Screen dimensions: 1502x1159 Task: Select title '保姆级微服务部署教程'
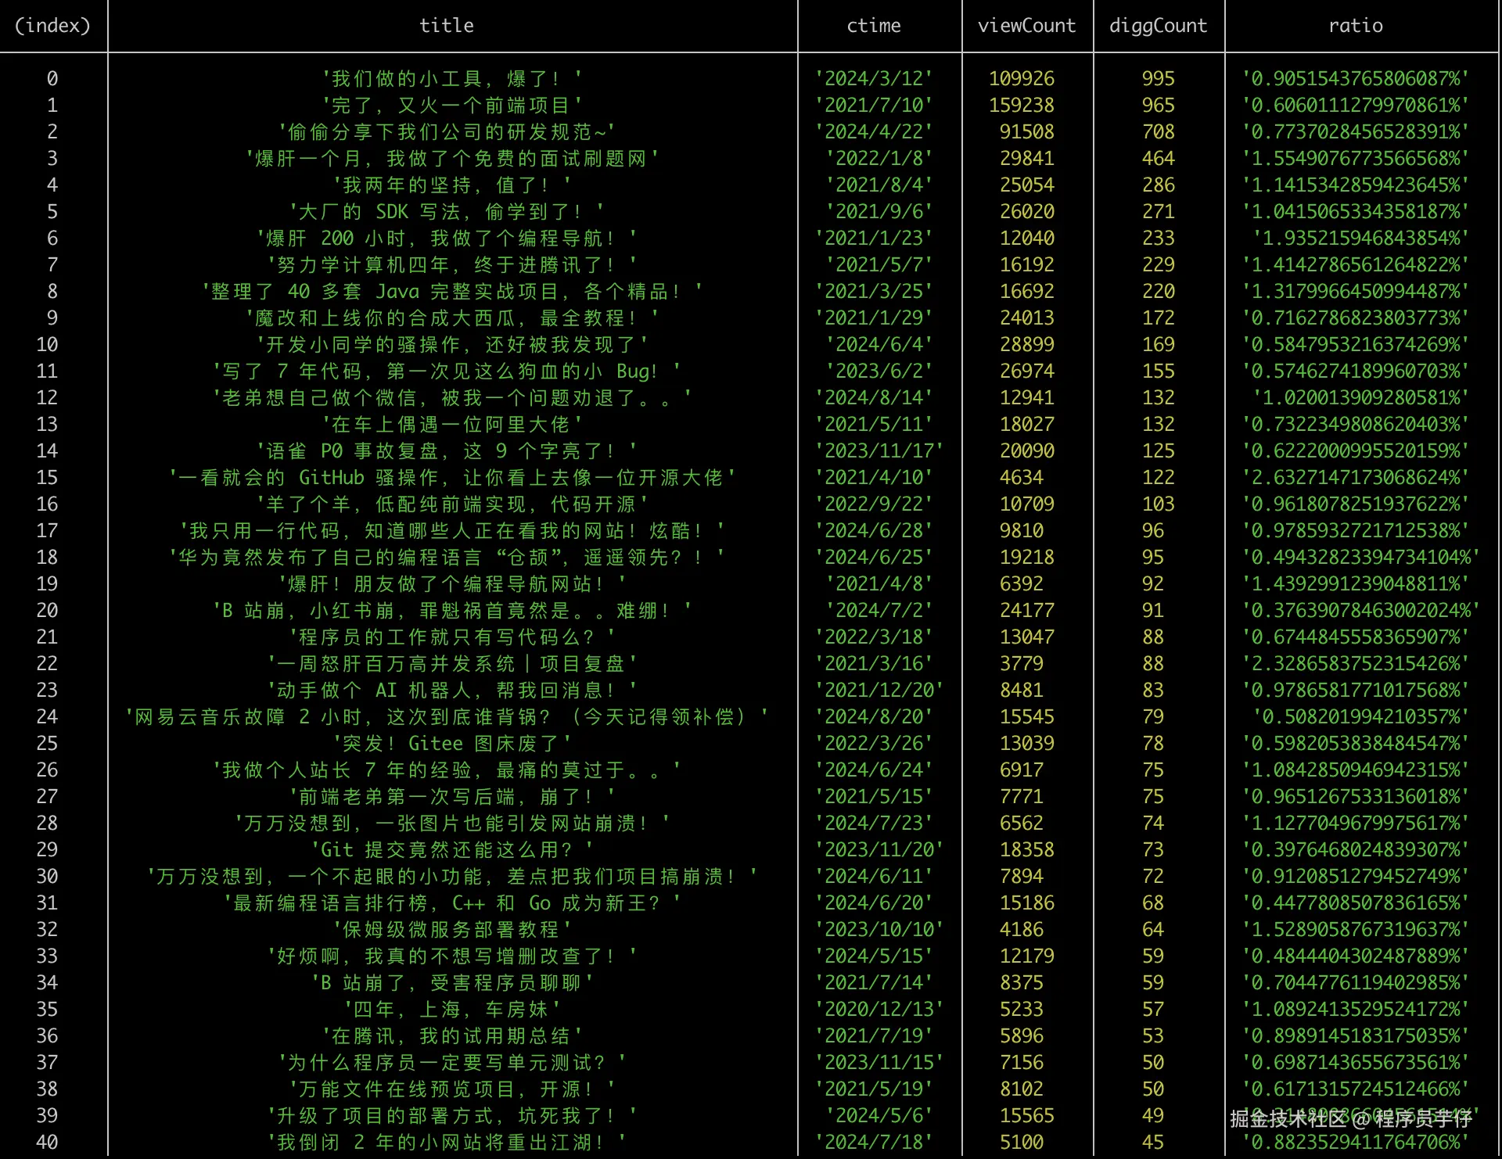(x=452, y=930)
